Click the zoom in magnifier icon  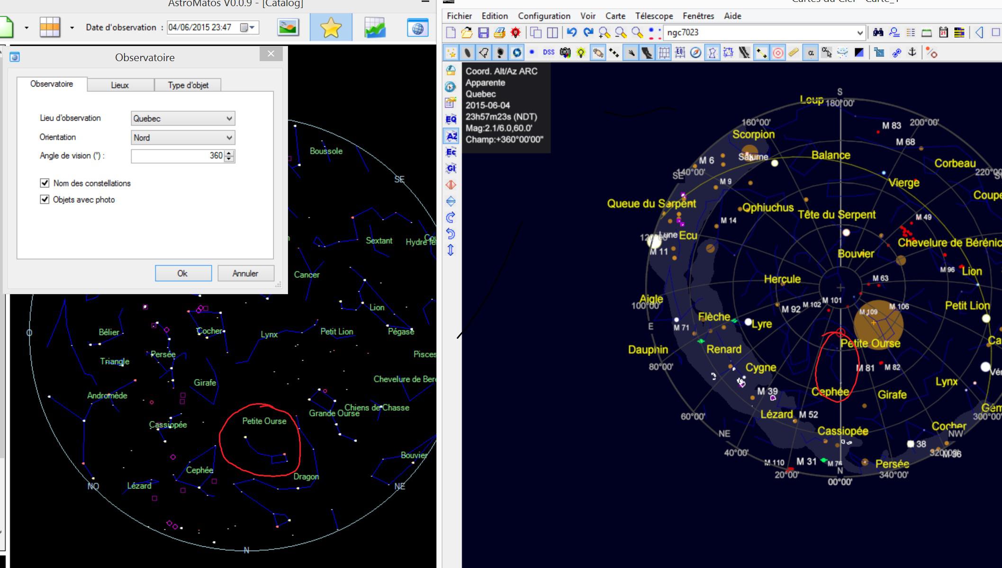click(x=604, y=33)
